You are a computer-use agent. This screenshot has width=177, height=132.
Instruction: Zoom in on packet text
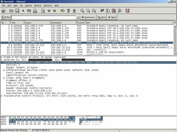coord(82,11)
